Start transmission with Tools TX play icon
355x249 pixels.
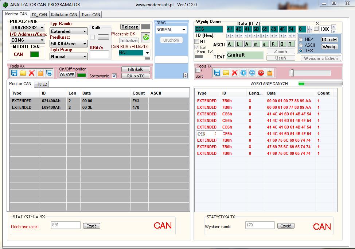[x=243, y=73]
